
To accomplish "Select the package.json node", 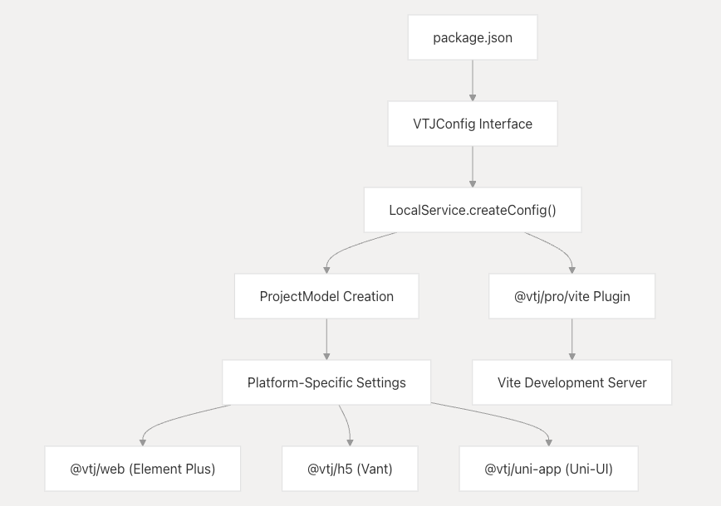I will (x=473, y=37).
